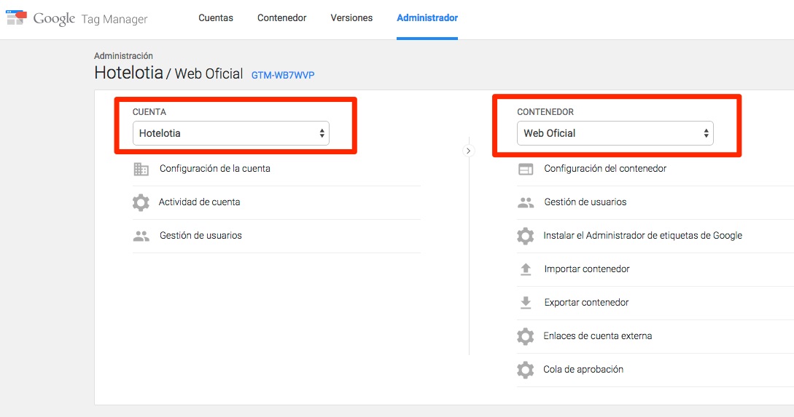Click the gear icon beside Cola de aprobación
Screen dimensions: 794x417
[x=525, y=370]
